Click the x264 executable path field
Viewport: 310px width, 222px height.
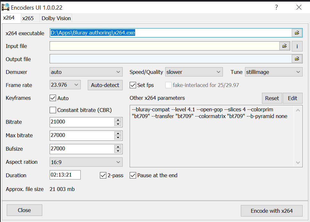click(171, 33)
